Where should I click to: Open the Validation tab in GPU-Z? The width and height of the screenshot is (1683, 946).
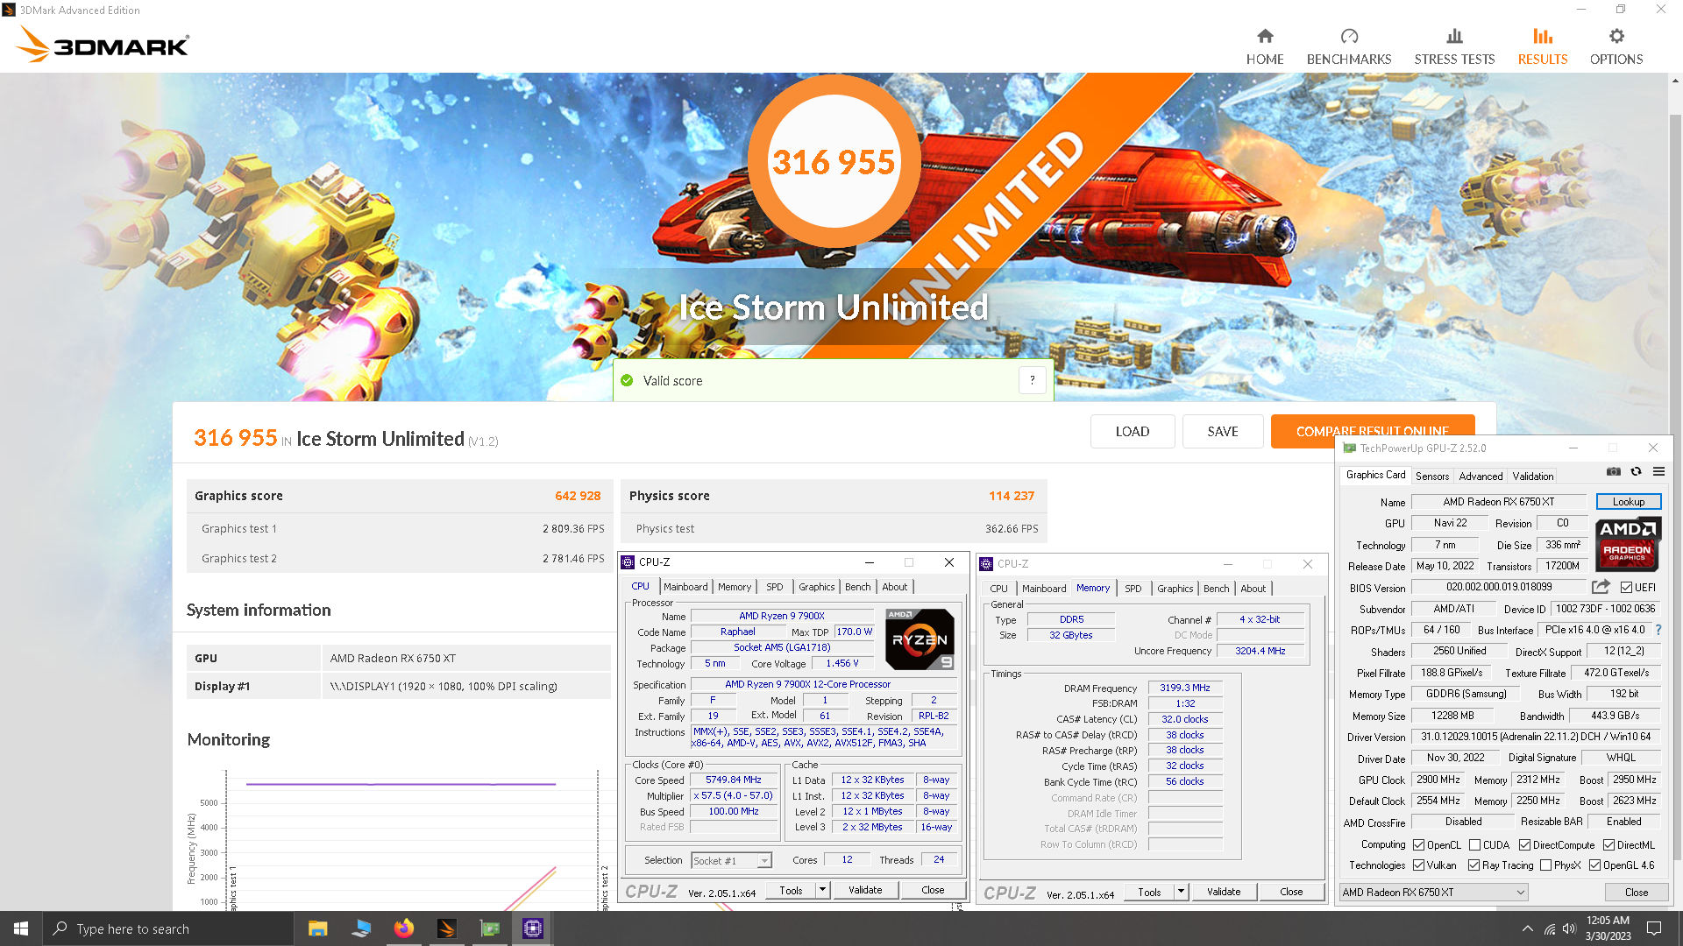1532,477
